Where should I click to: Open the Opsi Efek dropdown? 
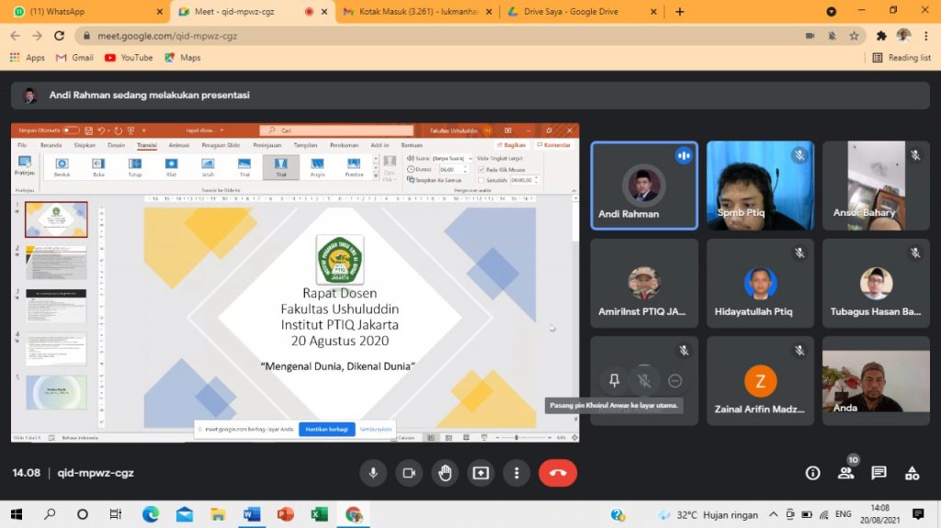point(390,169)
